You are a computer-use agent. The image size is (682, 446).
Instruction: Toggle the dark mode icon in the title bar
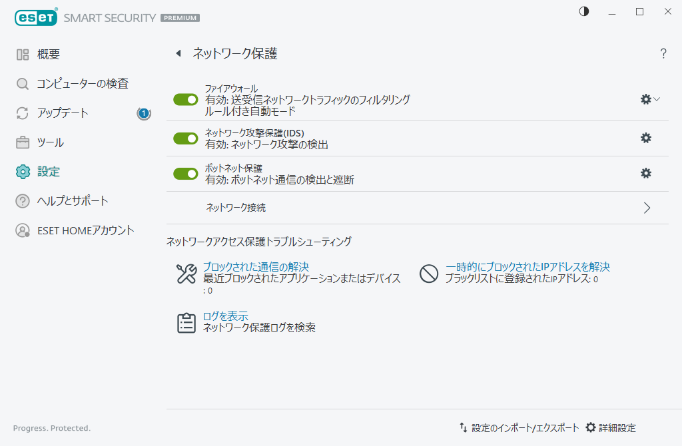pyautogui.click(x=583, y=11)
